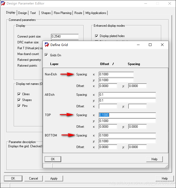
Task: Click the Connect point size field
Action: click(65, 36)
